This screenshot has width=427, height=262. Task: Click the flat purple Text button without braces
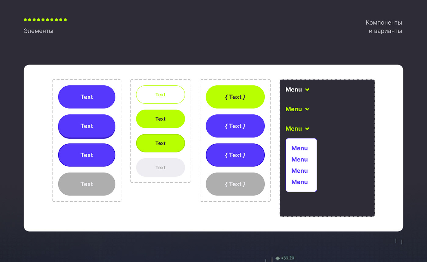[x=87, y=97]
